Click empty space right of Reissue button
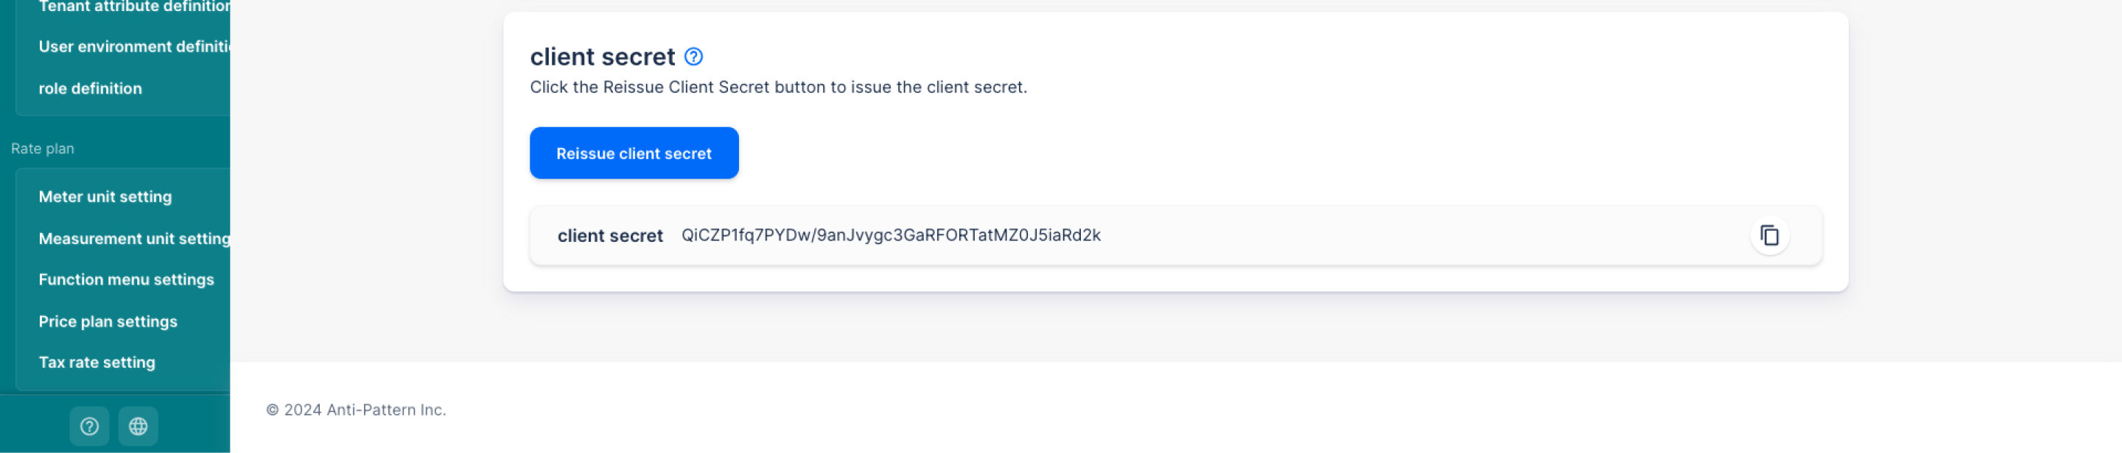Viewport: 2122px width, 453px height. click(1236, 153)
